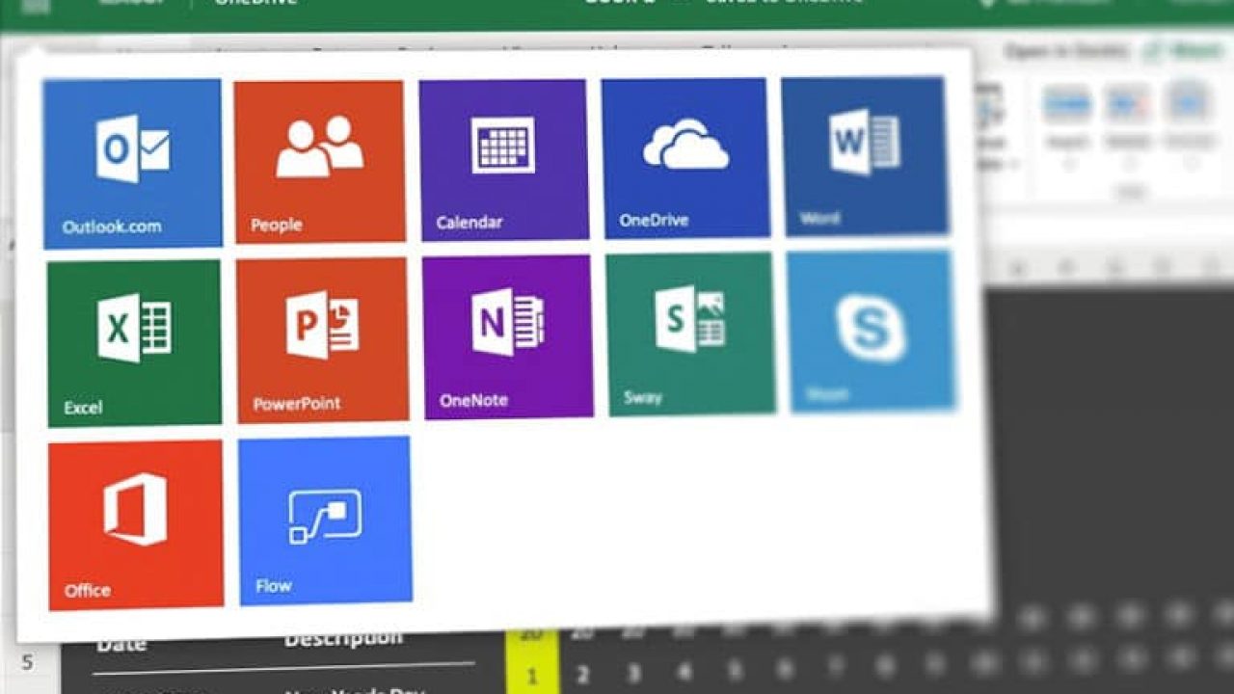Launch Word from the app launcher
Image resolution: width=1234 pixels, height=694 pixels.
pyautogui.click(x=864, y=155)
